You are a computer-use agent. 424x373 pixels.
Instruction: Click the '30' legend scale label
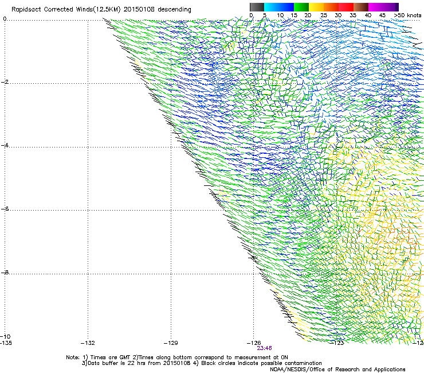pos(338,15)
